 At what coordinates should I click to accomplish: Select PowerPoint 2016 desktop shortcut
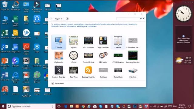[5, 63]
